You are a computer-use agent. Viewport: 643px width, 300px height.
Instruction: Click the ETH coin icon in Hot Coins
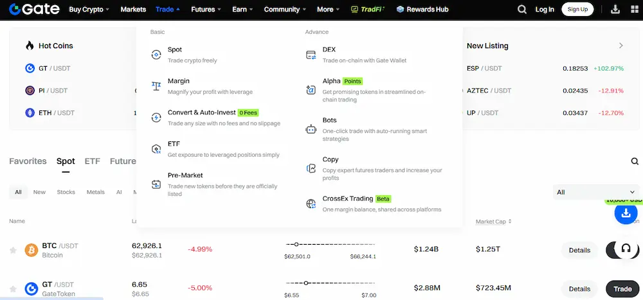(x=30, y=112)
